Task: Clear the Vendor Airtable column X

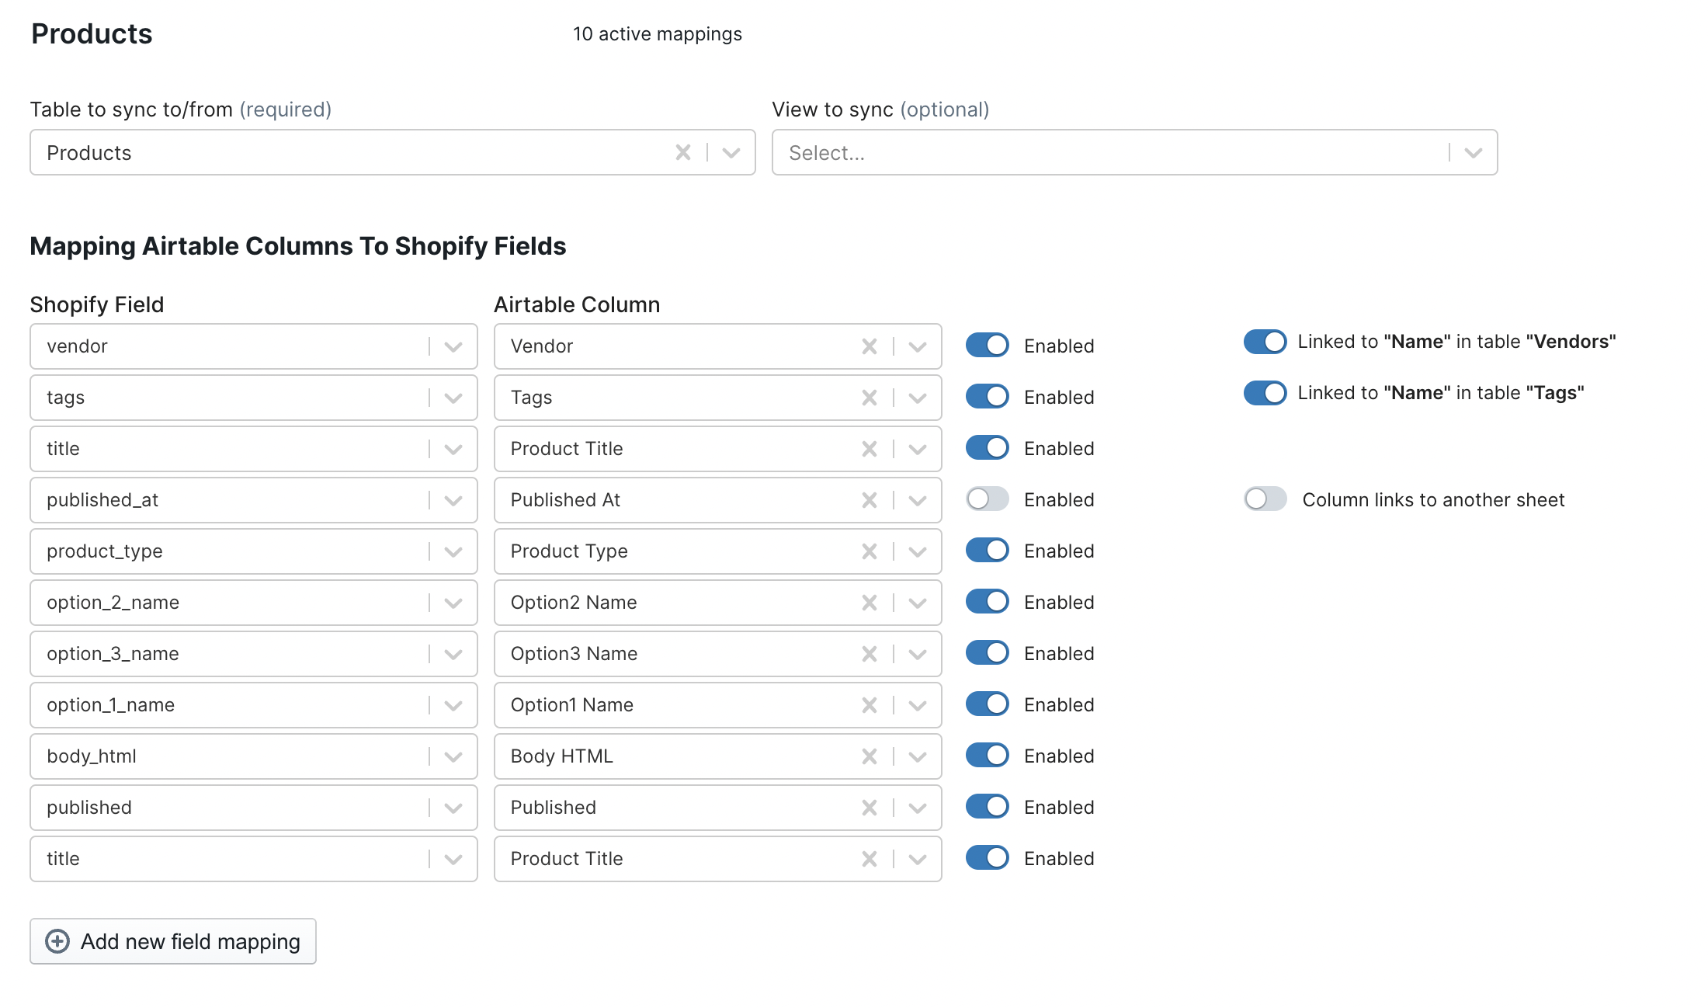Action: coord(869,346)
